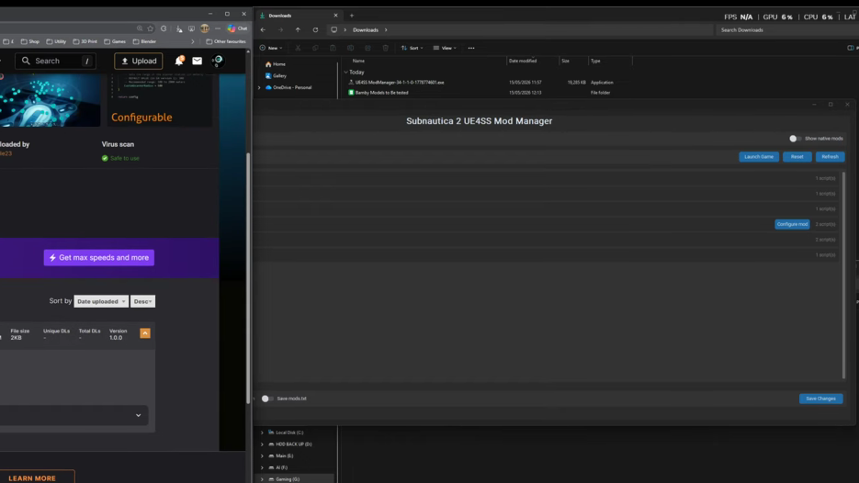Open the Desc order dropdown
The image size is (859, 483).
(142, 302)
